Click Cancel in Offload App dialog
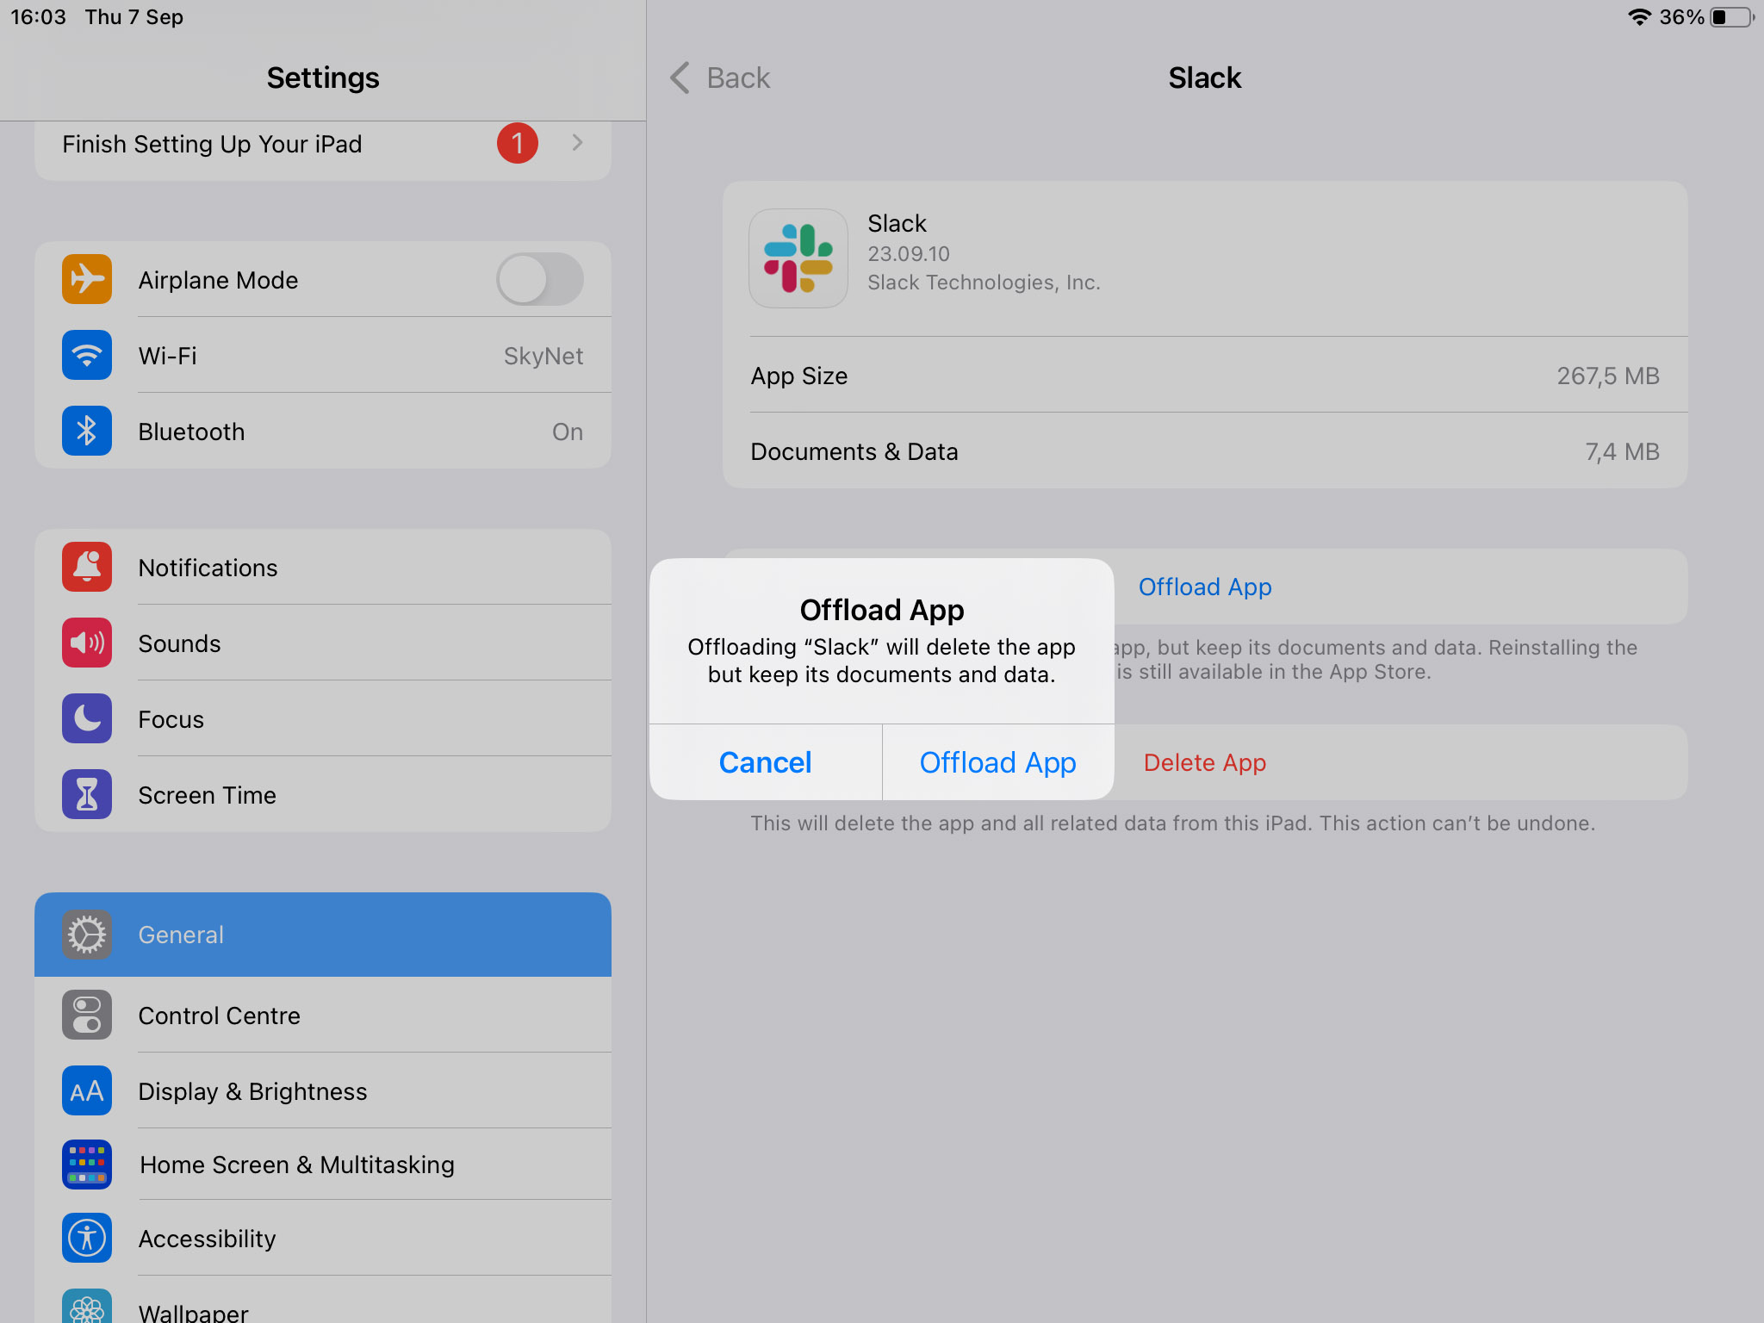The image size is (1764, 1323). point(766,761)
